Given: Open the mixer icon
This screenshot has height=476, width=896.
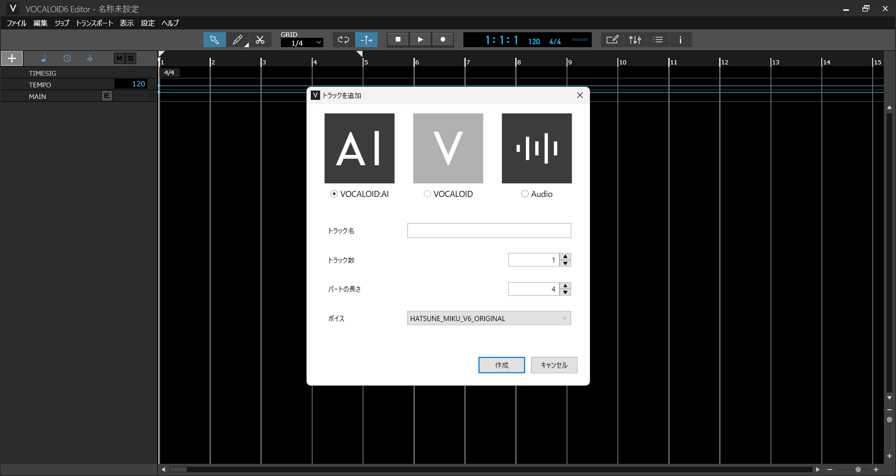Looking at the screenshot, I should click(x=635, y=40).
